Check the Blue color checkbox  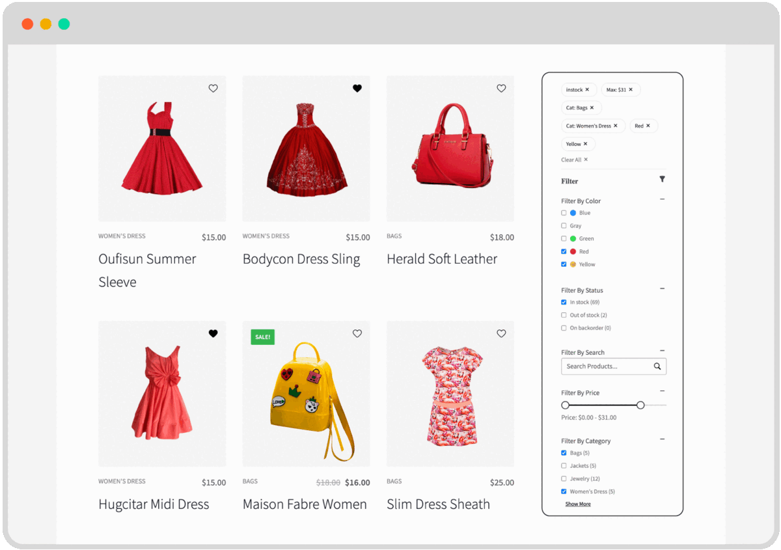[564, 213]
